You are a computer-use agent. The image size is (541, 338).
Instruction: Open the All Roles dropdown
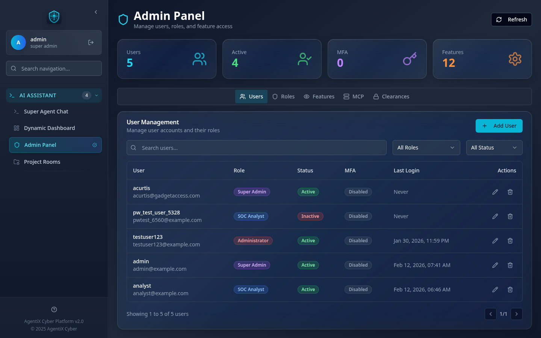point(426,148)
